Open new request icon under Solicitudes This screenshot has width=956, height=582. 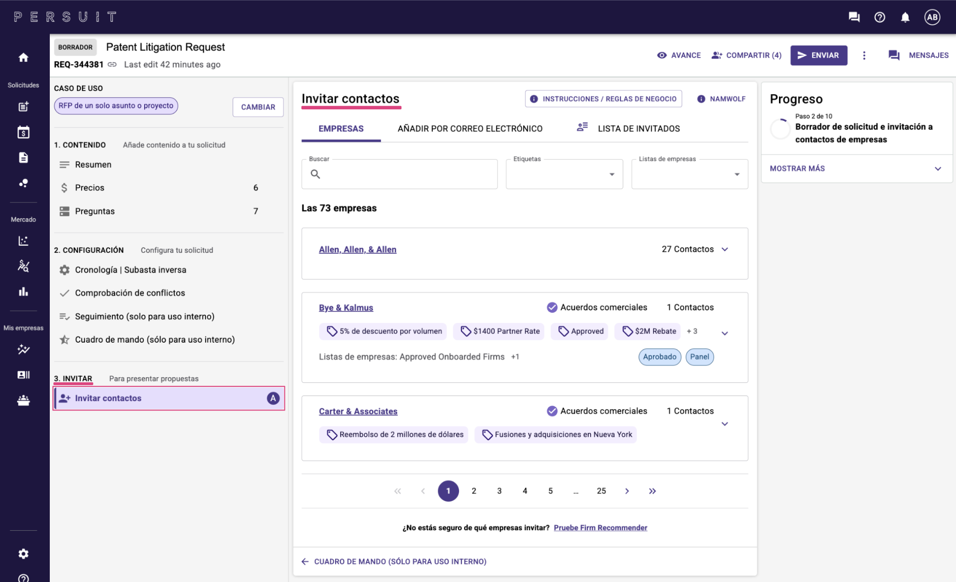pos(24,107)
